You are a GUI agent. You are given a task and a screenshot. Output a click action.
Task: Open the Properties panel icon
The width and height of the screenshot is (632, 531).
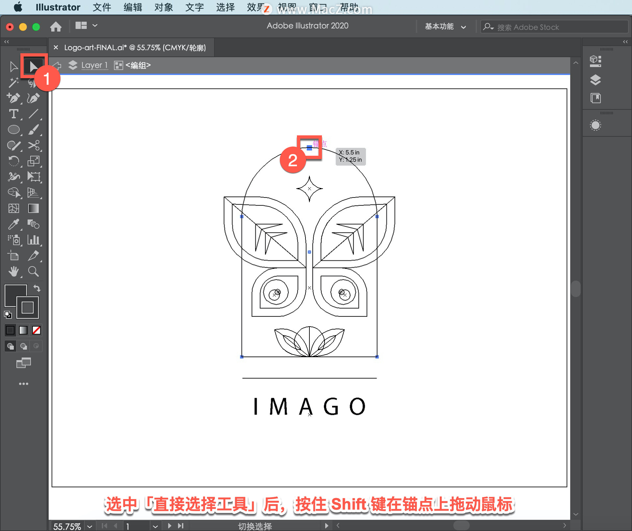595,61
